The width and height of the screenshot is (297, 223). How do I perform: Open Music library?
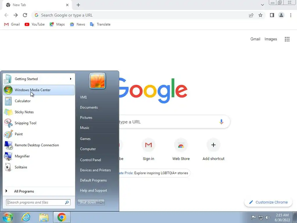(x=85, y=128)
